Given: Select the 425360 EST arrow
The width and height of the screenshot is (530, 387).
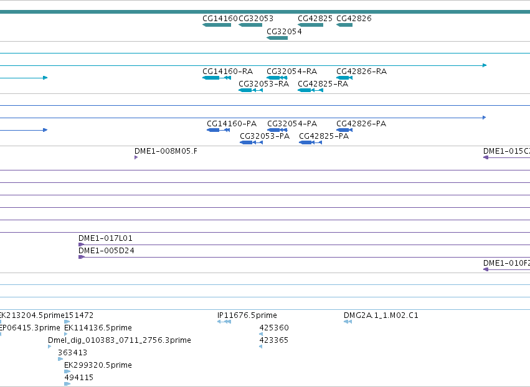Looking at the screenshot, I should click(260, 334).
